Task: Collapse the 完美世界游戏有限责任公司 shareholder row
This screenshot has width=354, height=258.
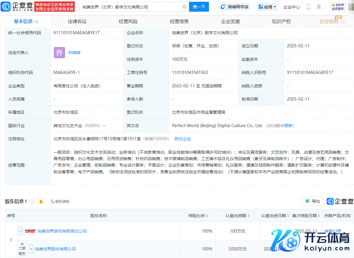Action: (21, 231)
